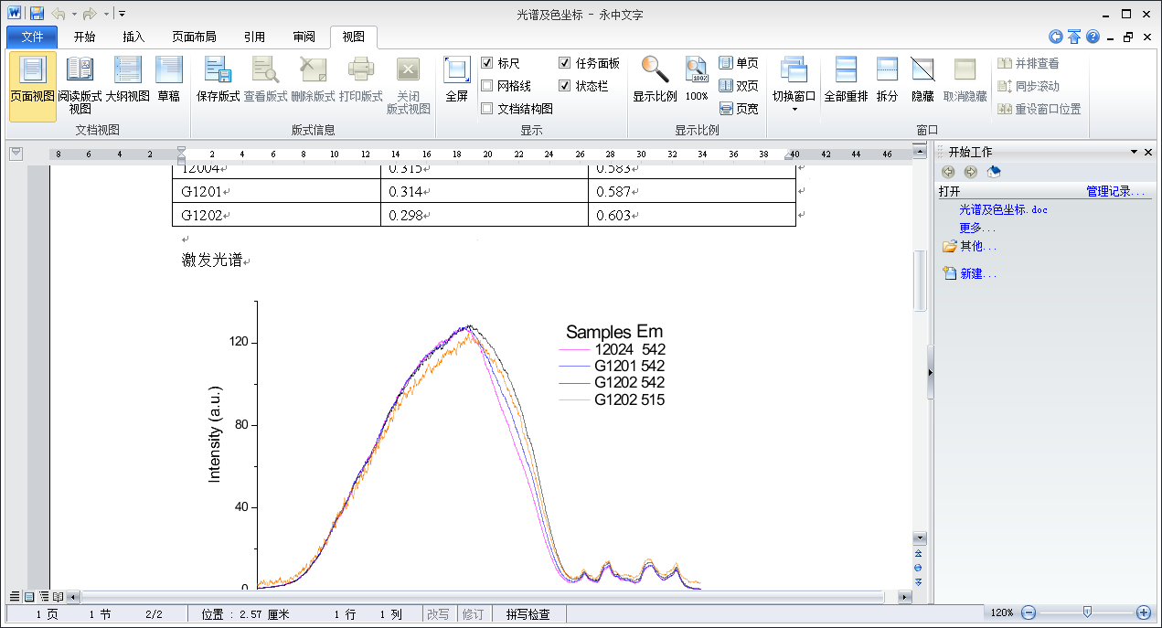Image resolution: width=1162 pixels, height=628 pixels.
Task: Click 新建 new document icon in task pane
Action: pos(950,273)
